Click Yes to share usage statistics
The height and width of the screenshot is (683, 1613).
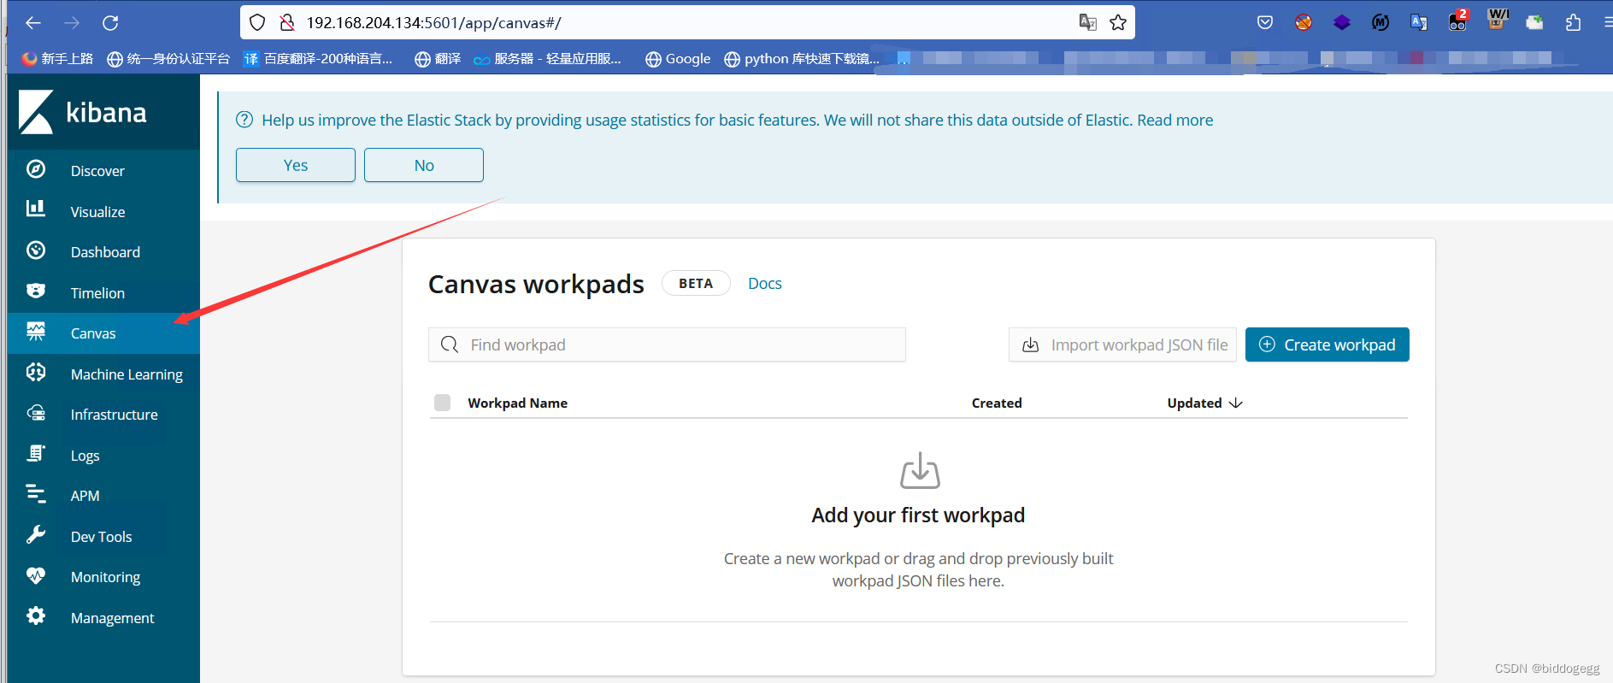click(296, 165)
